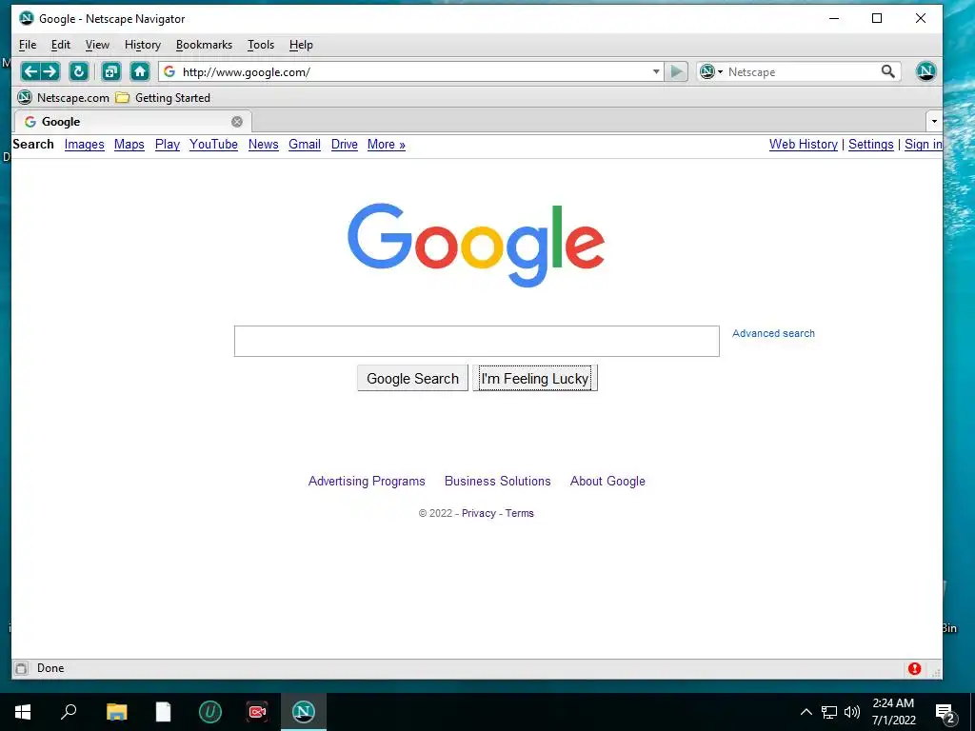Screen dimensions: 975x731
Task: Open the Tools menu
Action: point(261,45)
